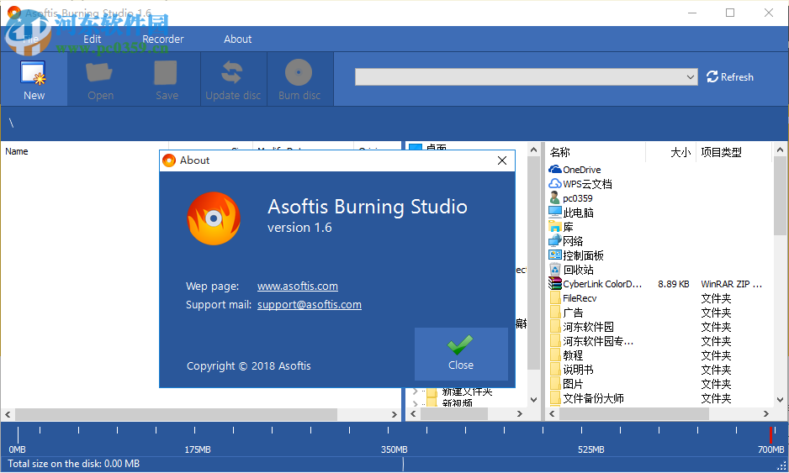Viewport: 789px width, 473px height.
Task: Select the OneDrive cloud icon in file list
Action: 554,170
